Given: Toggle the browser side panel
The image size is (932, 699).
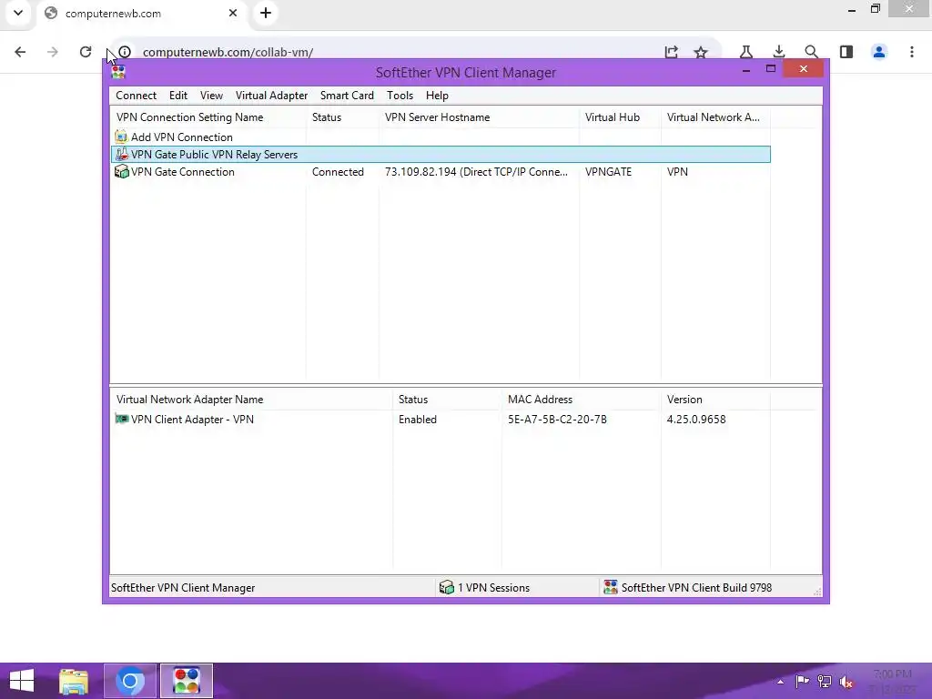Looking at the screenshot, I should click(846, 52).
